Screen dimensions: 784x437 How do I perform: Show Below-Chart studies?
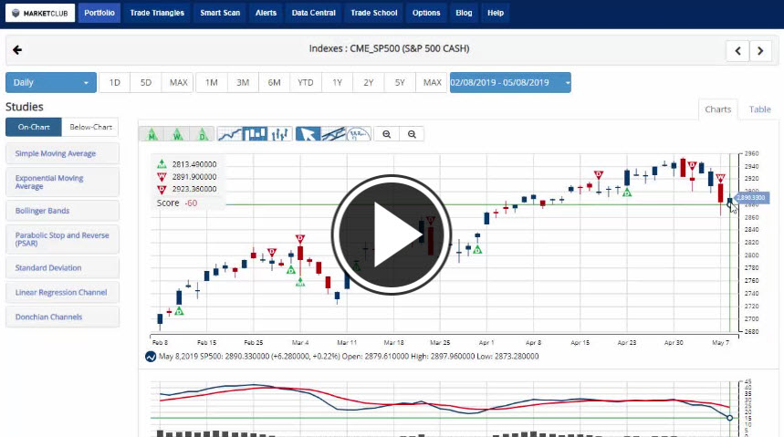[x=90, y=127]
